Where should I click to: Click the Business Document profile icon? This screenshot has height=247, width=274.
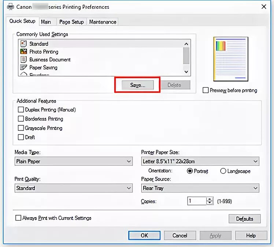(23, 60)
